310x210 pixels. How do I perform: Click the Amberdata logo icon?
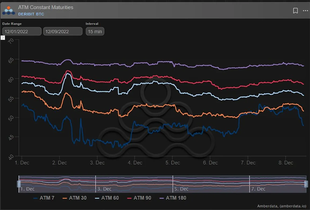tap(9, 10)
